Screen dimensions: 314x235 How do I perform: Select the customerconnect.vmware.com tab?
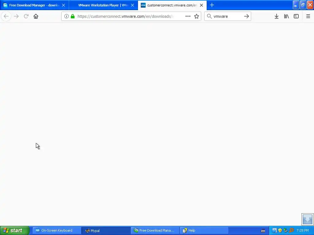[172, 5]
